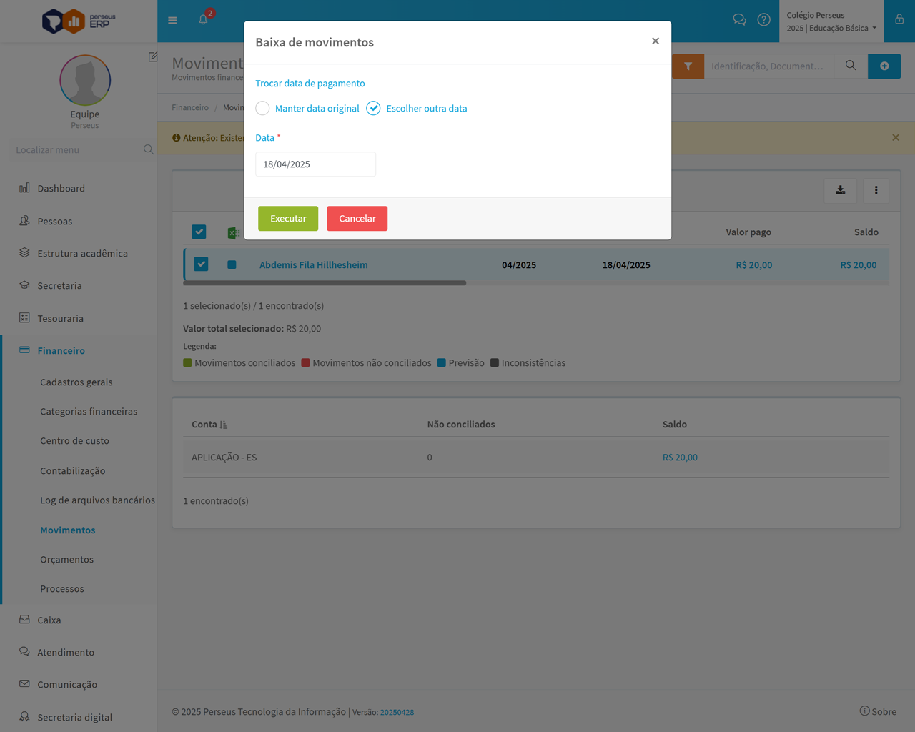Image resolution: width=915 pixels, height=732 pixels.
Task: Click the horizontal table scrollbar
Action: [325, 283]
